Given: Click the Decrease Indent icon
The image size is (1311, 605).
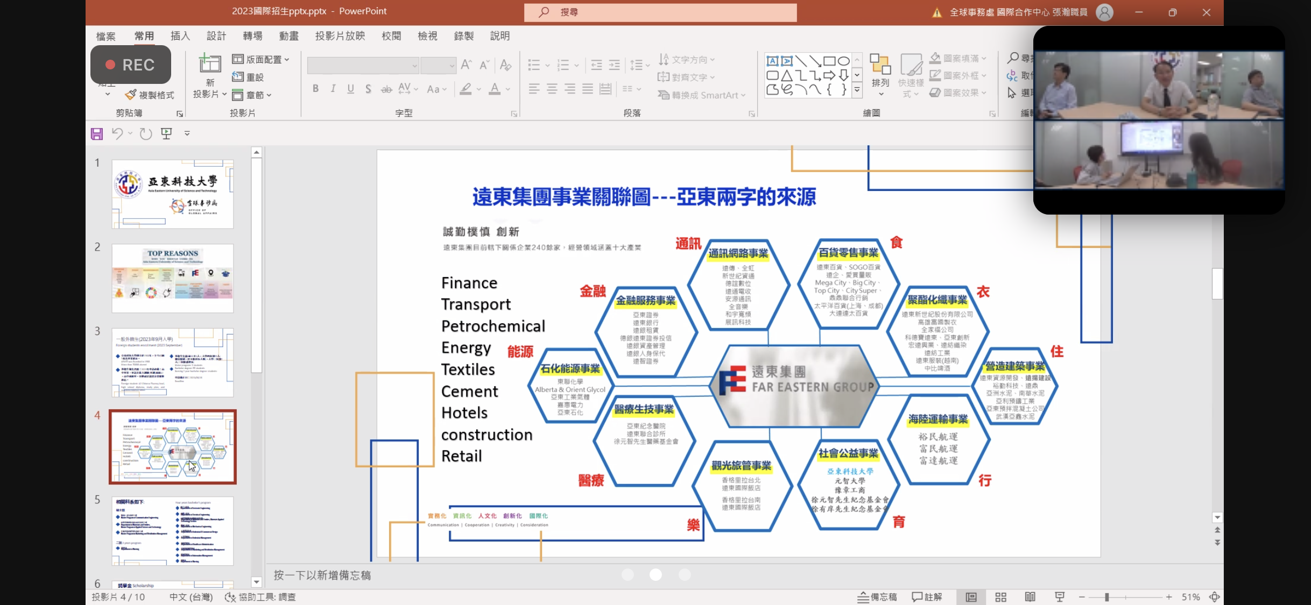Looking at the screenshot, I should click(x=596, y=65).
